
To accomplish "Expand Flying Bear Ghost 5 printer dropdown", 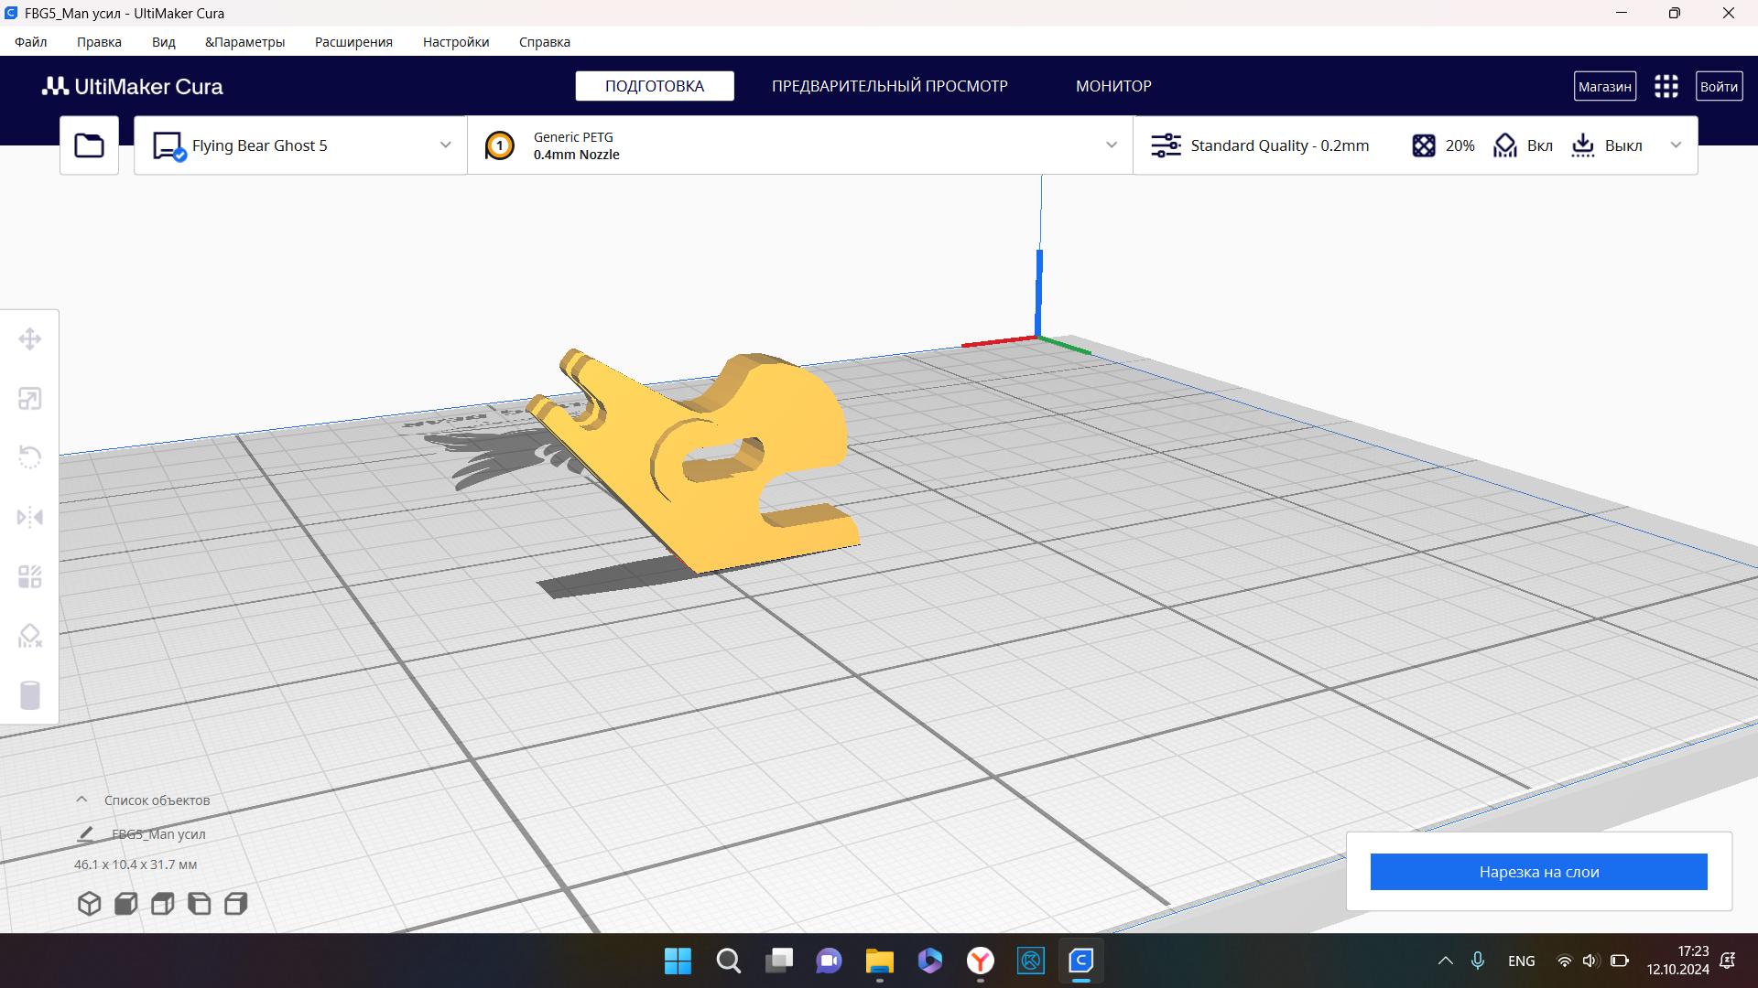I will click(445, 145).
